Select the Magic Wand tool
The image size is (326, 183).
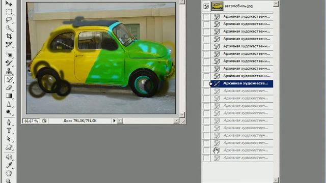point(9,28)
